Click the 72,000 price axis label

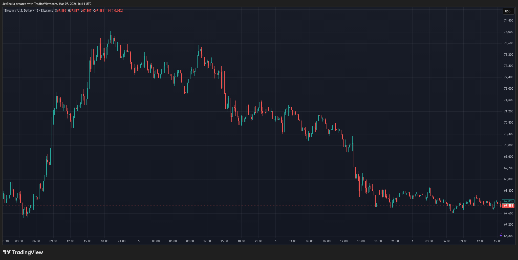point(508,89)
